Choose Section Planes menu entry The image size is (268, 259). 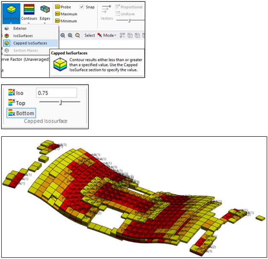pyautogui.click(x=31, y=50)
